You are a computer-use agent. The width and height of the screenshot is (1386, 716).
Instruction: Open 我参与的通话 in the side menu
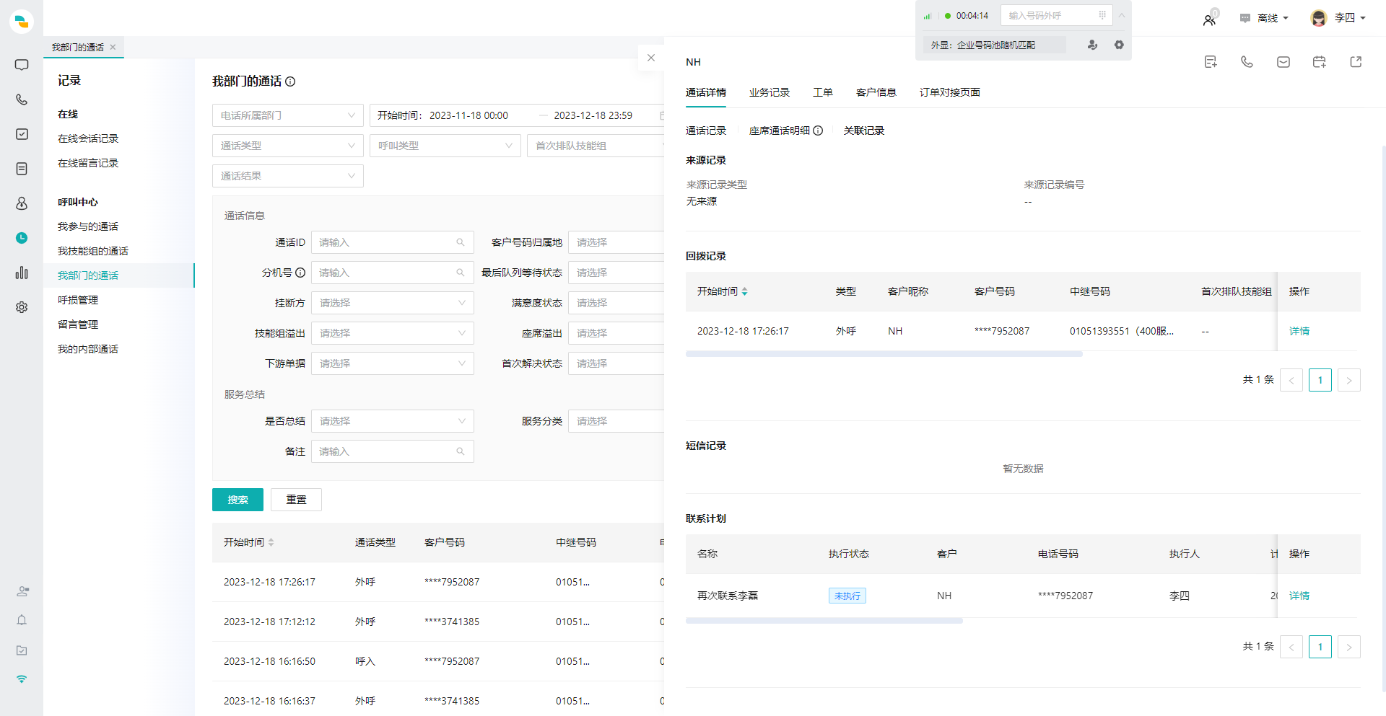[x=88, y=226]
